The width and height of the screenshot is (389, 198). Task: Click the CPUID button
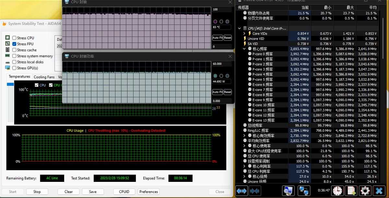(124, 192)
